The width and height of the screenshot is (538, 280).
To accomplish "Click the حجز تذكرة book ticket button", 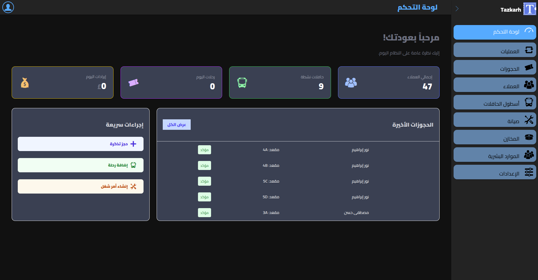I will (81, 144).
